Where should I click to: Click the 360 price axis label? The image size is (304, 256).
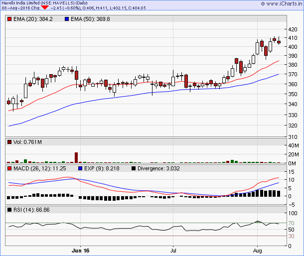coord(293,84)
